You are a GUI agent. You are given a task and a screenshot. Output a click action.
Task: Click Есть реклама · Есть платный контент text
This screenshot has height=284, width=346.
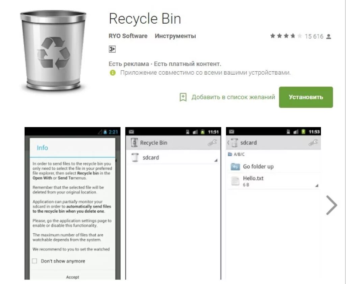[x=165, y=64]
